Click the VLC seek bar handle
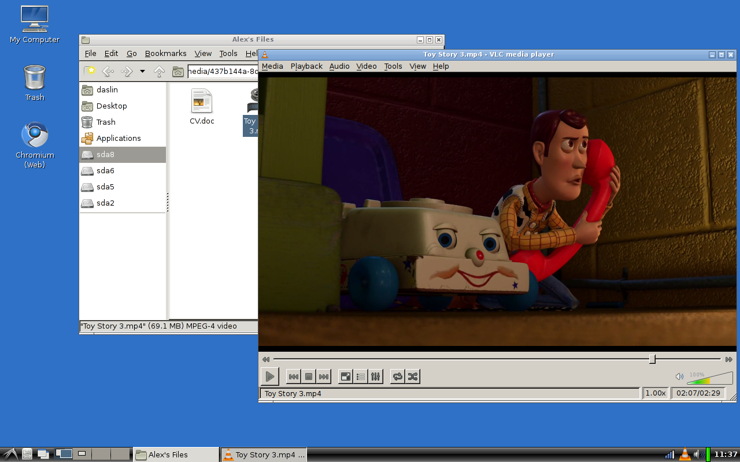The width and height of the screenshot is (740, 462). point(652,359)
